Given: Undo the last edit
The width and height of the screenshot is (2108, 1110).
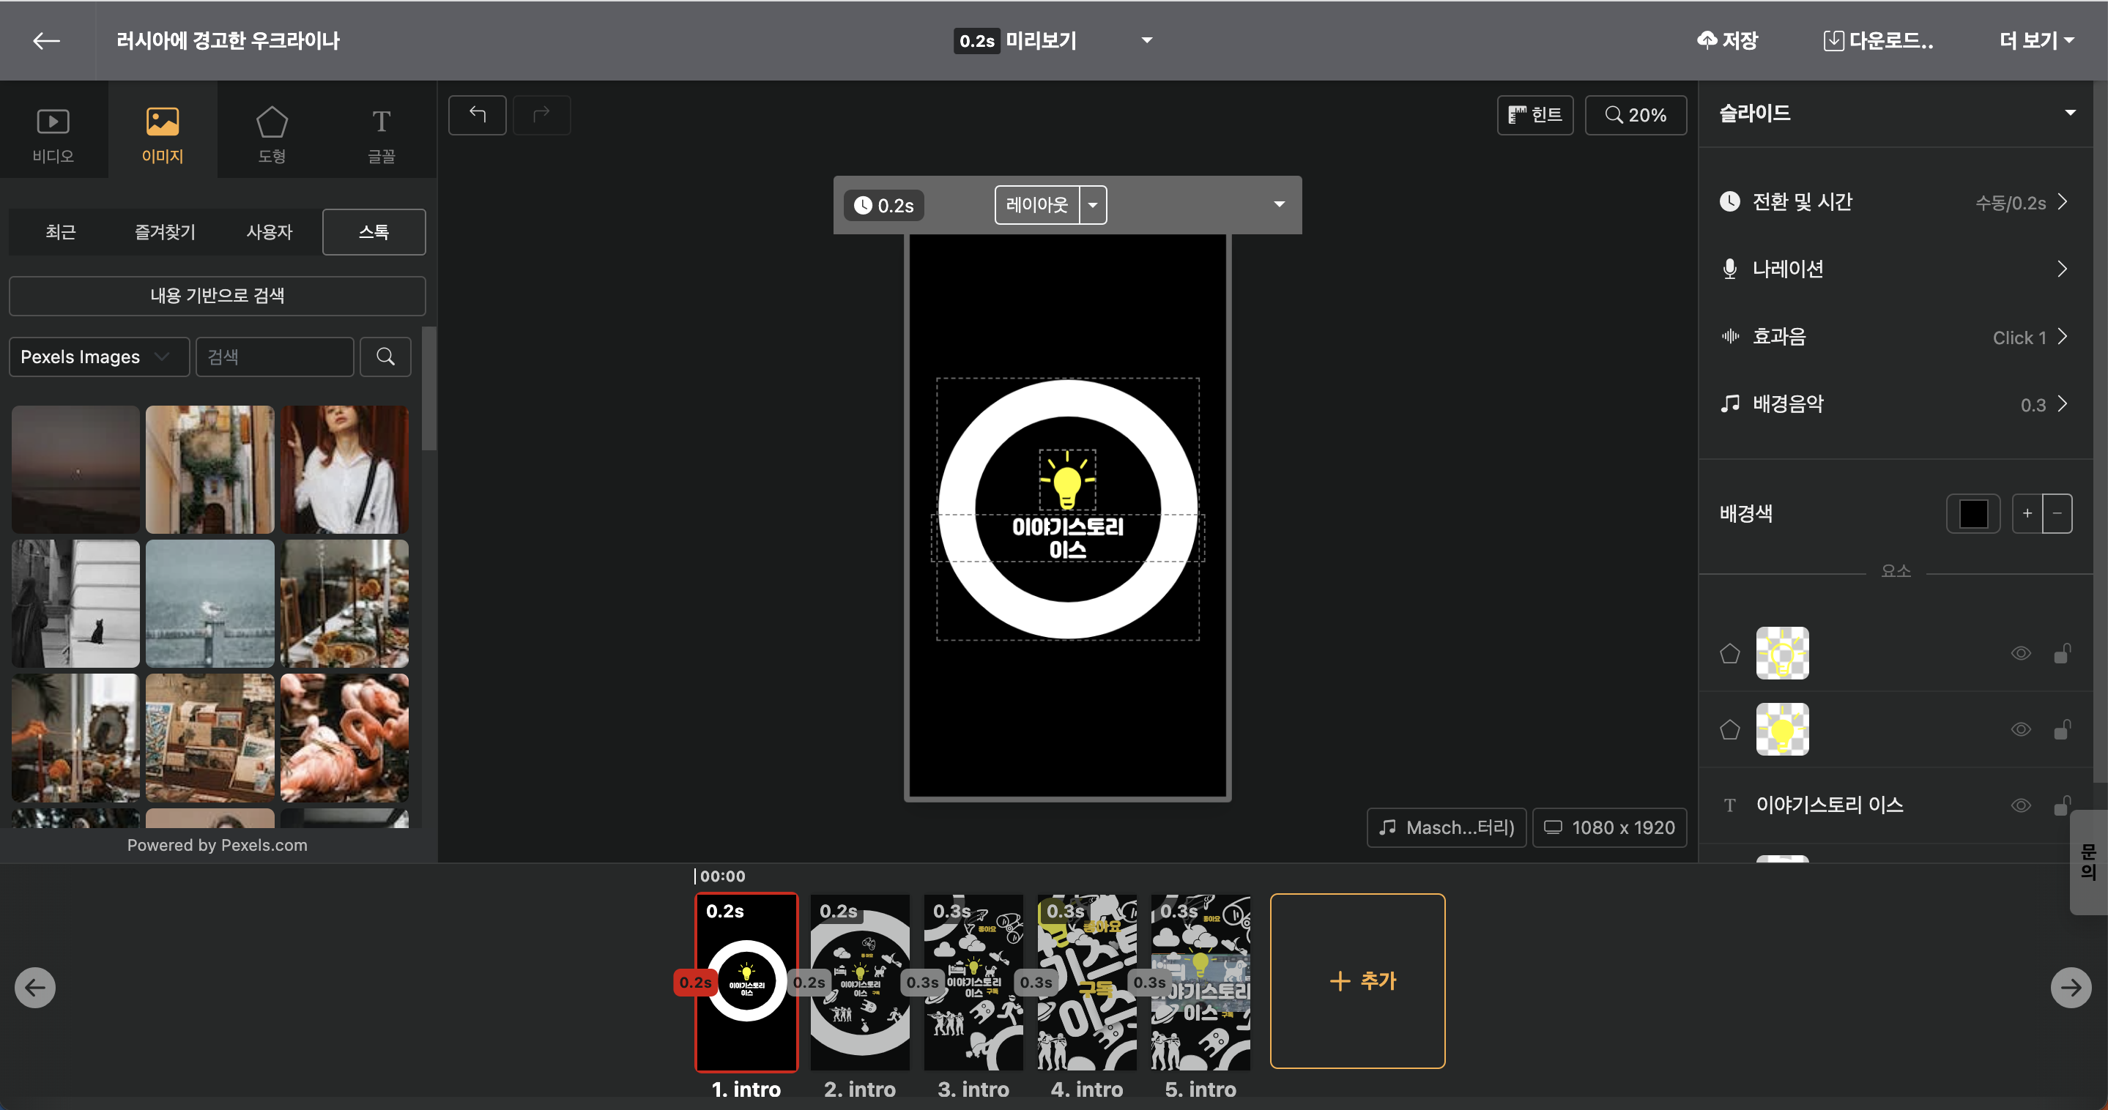Looking at the screenshot, I should pos(477,114).
